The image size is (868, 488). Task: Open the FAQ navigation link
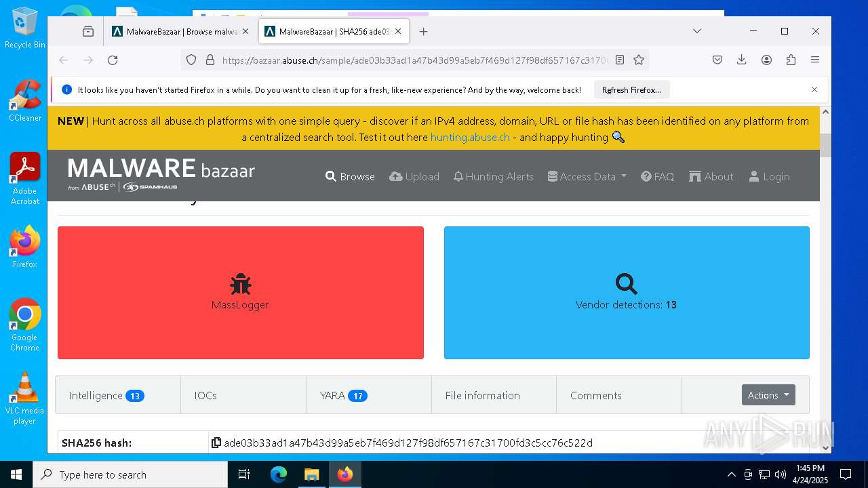[x=657, y=176]
